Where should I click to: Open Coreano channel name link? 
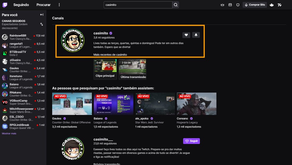coord(182,118)
